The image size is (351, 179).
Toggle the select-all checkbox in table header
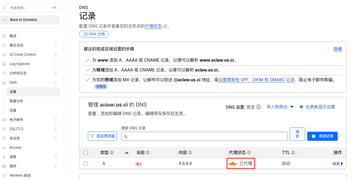[86, 153]
